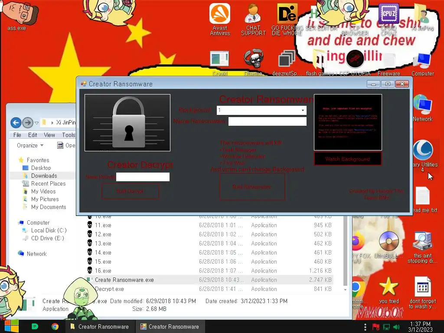Select the 'dont forget to wash y...' icon
The image size is (444, 333).
click(x=423, y=293)
